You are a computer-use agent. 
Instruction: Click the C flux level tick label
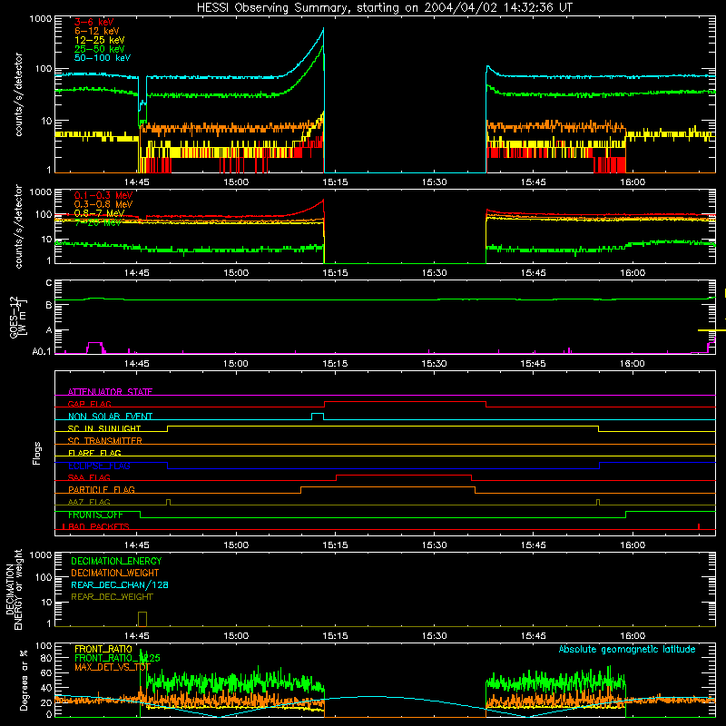pos(49,283)
